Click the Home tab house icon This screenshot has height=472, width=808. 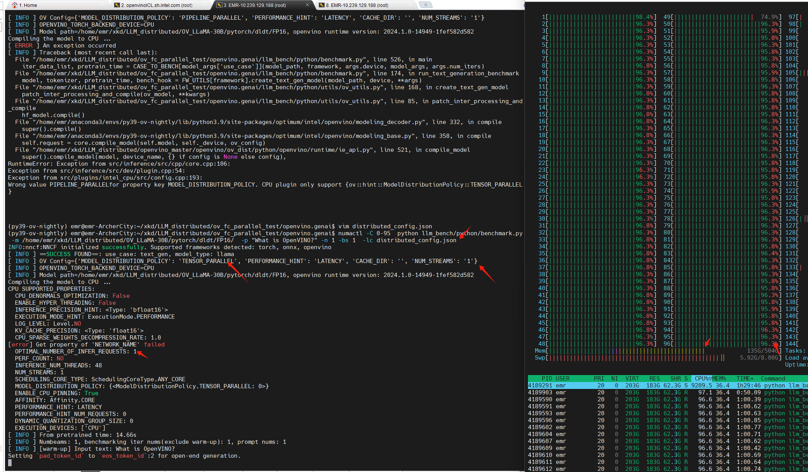click(x=15, y=5)
